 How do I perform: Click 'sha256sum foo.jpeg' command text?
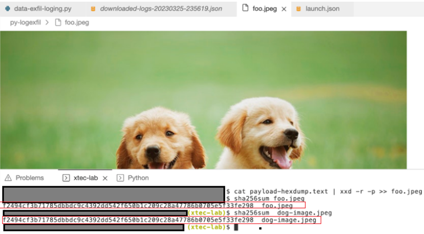point(269,199)
